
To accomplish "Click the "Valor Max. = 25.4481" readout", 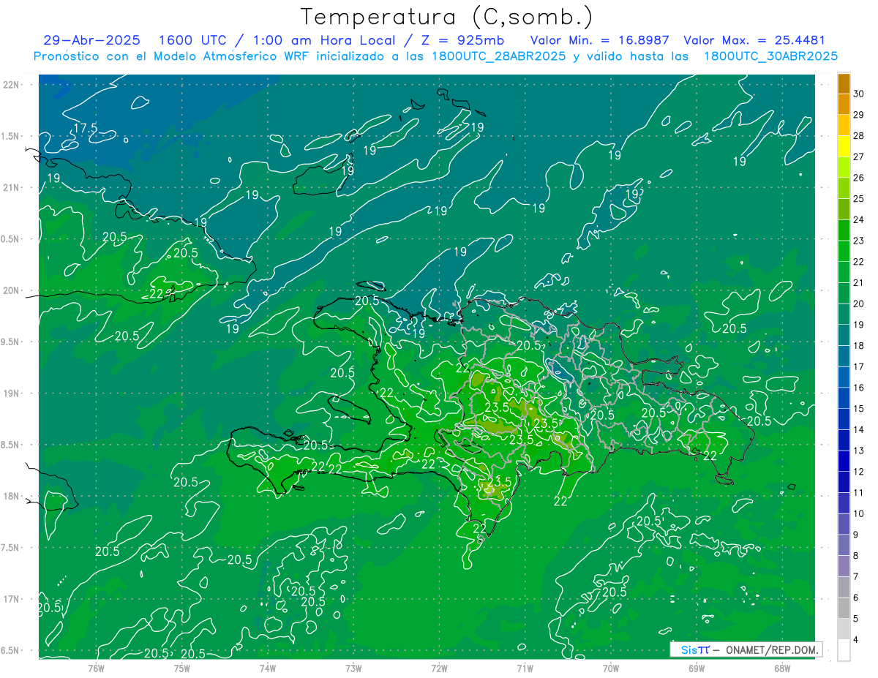I will point(754,40).
